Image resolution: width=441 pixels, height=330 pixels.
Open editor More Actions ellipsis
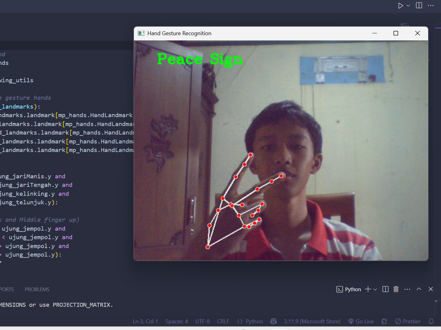coord(431,6)
